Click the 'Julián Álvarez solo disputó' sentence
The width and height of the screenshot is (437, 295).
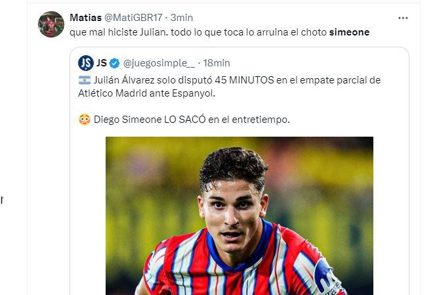(x=237, y=80)
